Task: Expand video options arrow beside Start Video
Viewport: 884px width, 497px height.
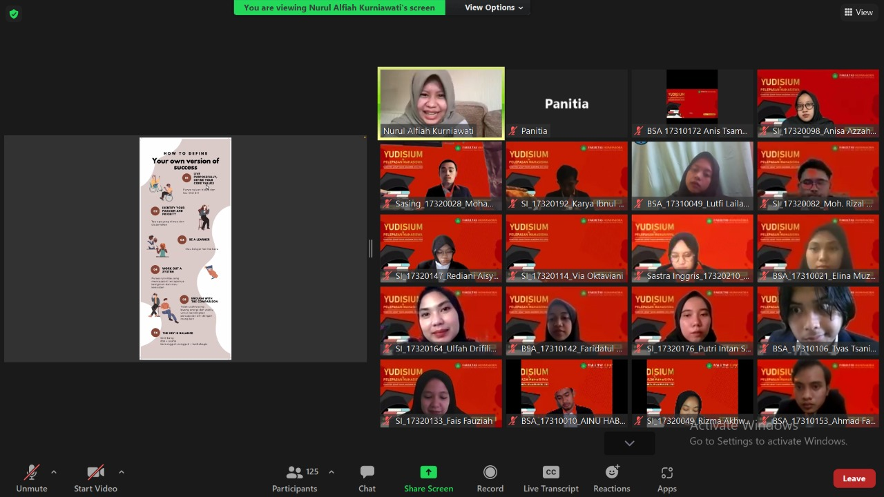Action: pos(122,472)
